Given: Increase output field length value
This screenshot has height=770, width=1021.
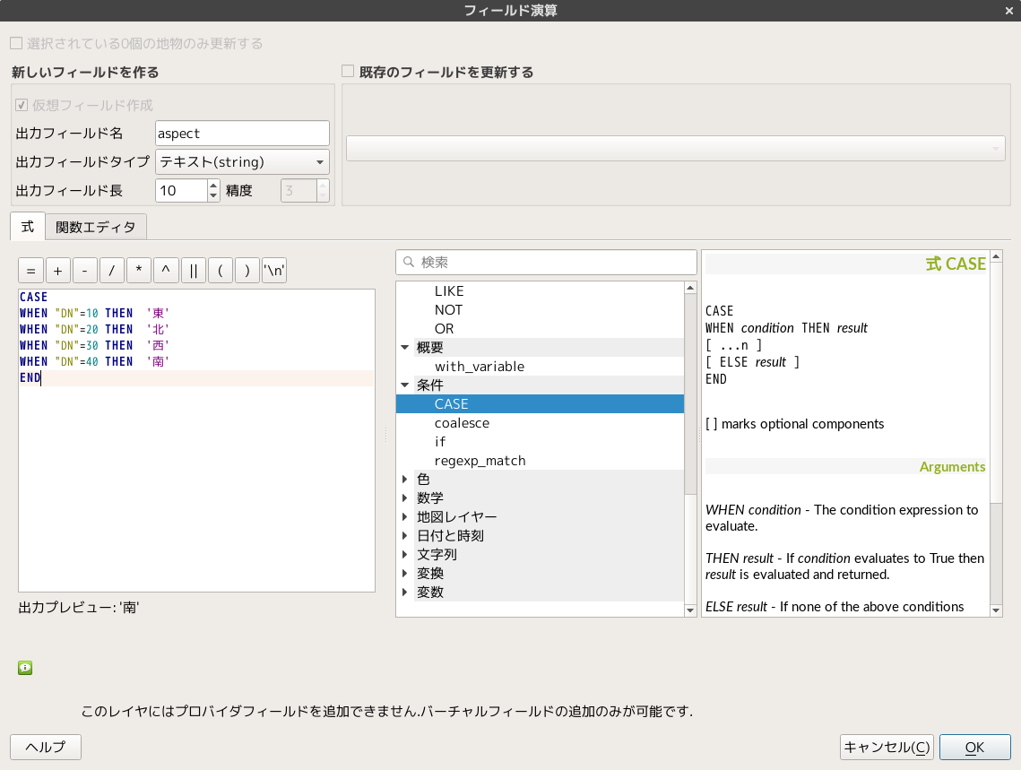Looking at the screenshot, I should click(x=213, y=186).
